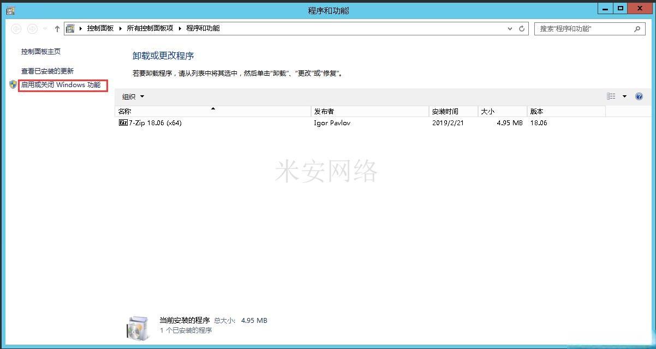Click publisher Igor Pavlov
Viewport: 656px width, 349px height.
point(332,123)
